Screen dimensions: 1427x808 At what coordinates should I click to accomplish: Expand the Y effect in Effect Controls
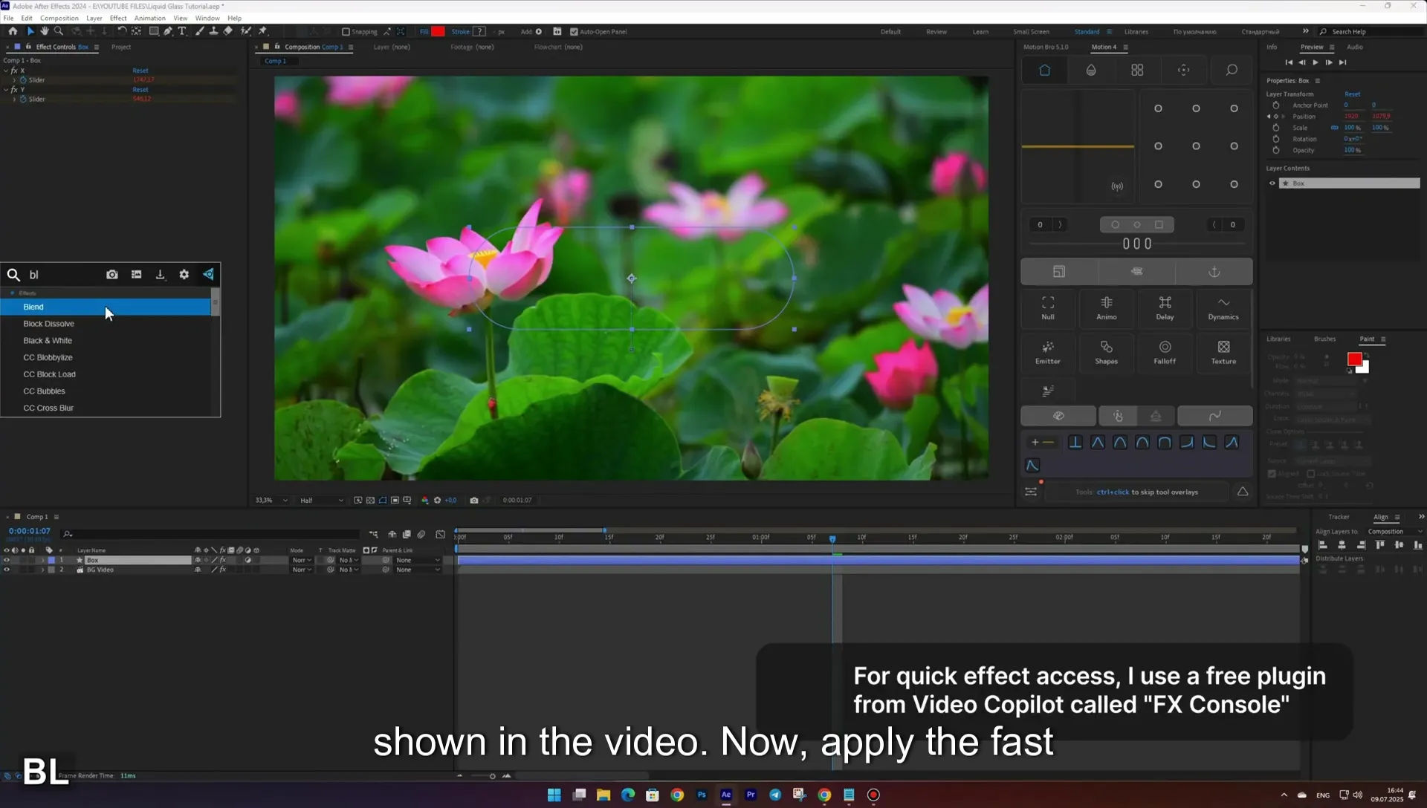(x=6, y=90)
